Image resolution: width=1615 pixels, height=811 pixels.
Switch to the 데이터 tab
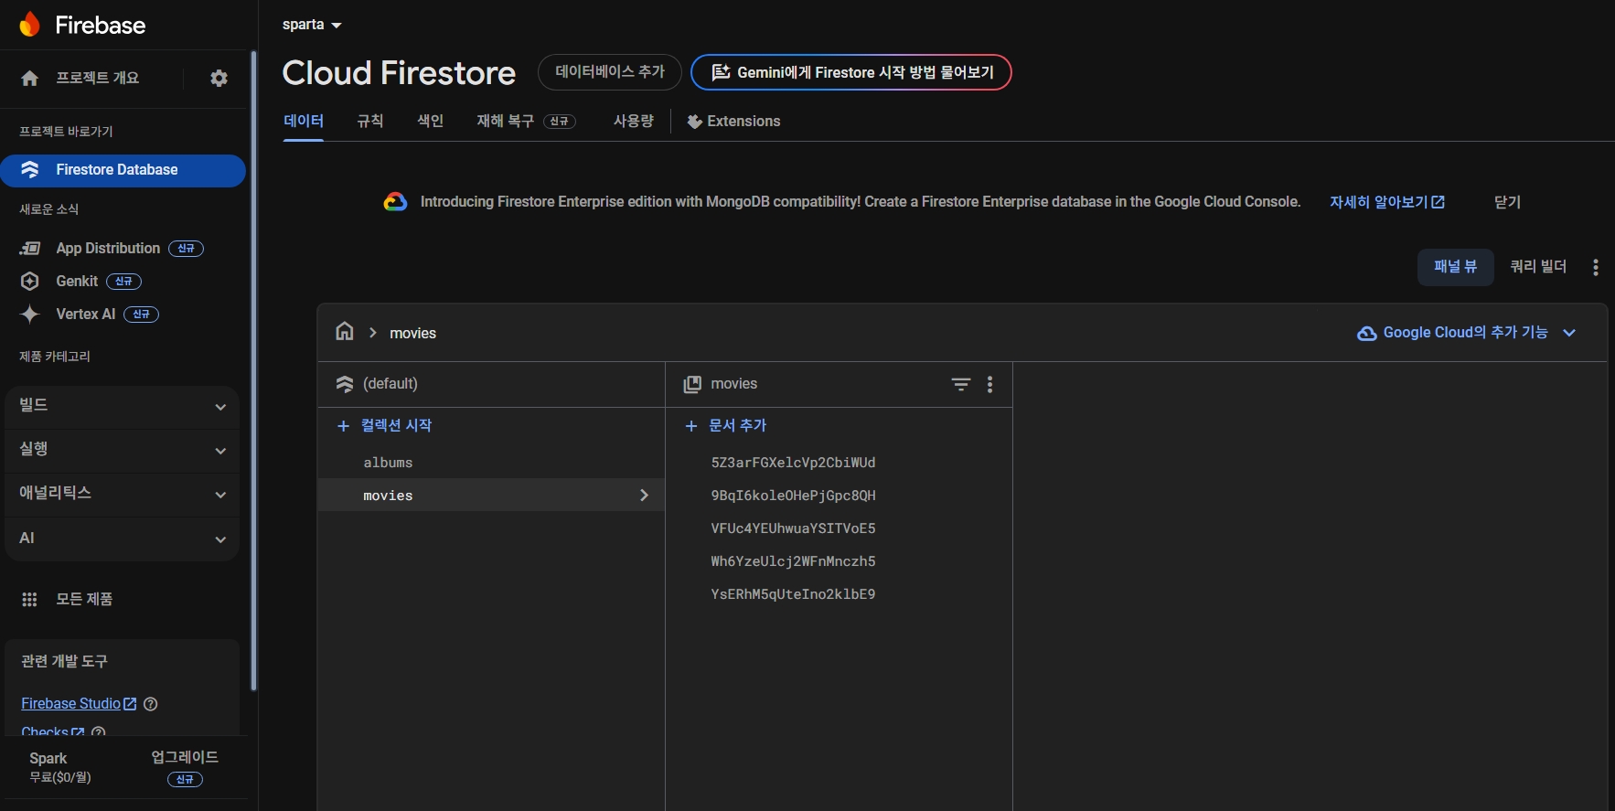(x=304, y=122)
